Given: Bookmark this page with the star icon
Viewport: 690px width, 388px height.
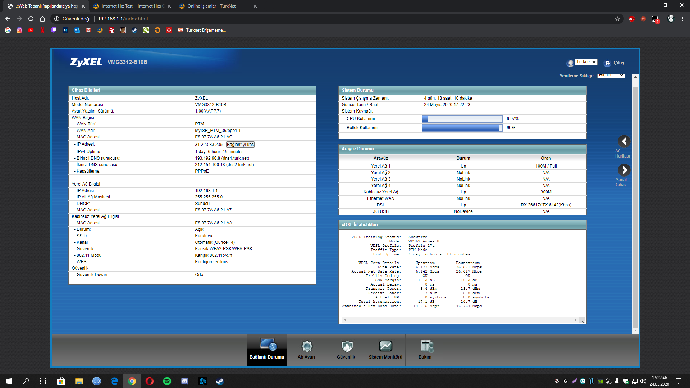Looking at the screenshot, I should 617,19.
